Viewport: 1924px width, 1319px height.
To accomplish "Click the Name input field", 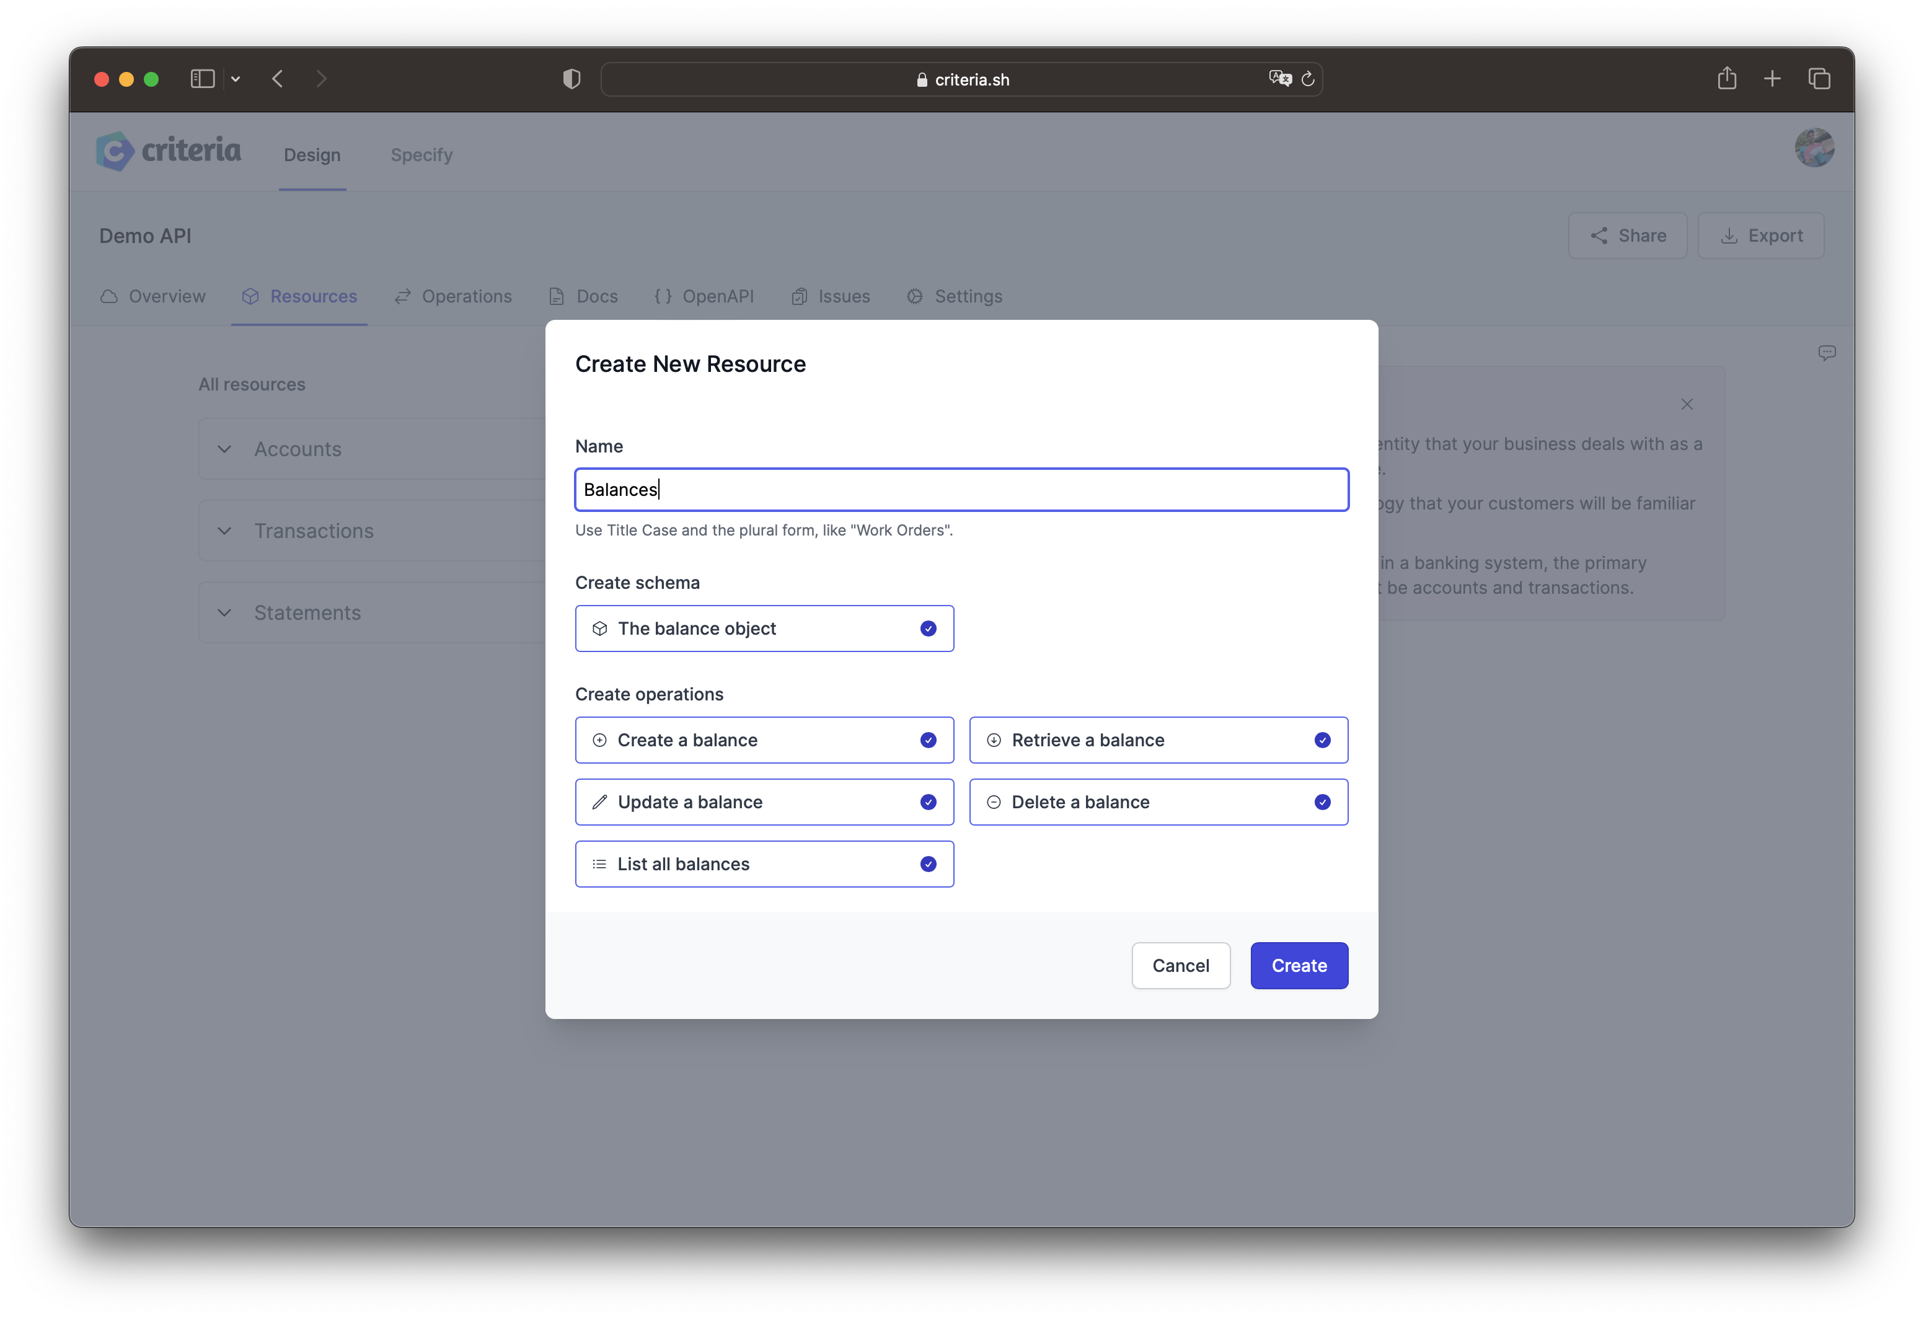I will (961, 488).
